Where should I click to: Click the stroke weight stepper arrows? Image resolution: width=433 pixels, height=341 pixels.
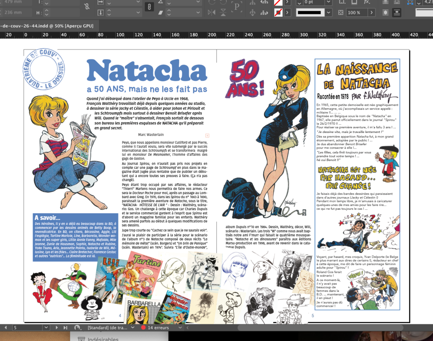pyautogui.click(x=299, y=3)
